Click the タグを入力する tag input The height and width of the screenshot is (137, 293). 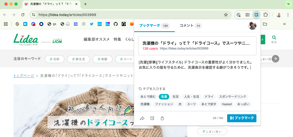154,89
